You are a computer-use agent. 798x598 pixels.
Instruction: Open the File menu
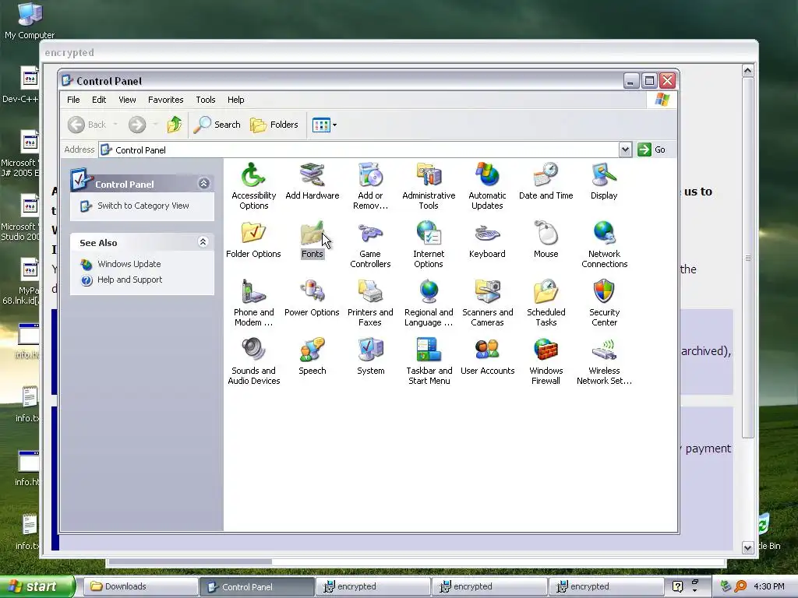[x=73, y=100]
